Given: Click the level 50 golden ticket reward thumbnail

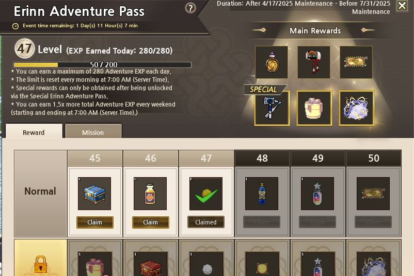Looking at the screenshot, I should click(x=373, y=194).
